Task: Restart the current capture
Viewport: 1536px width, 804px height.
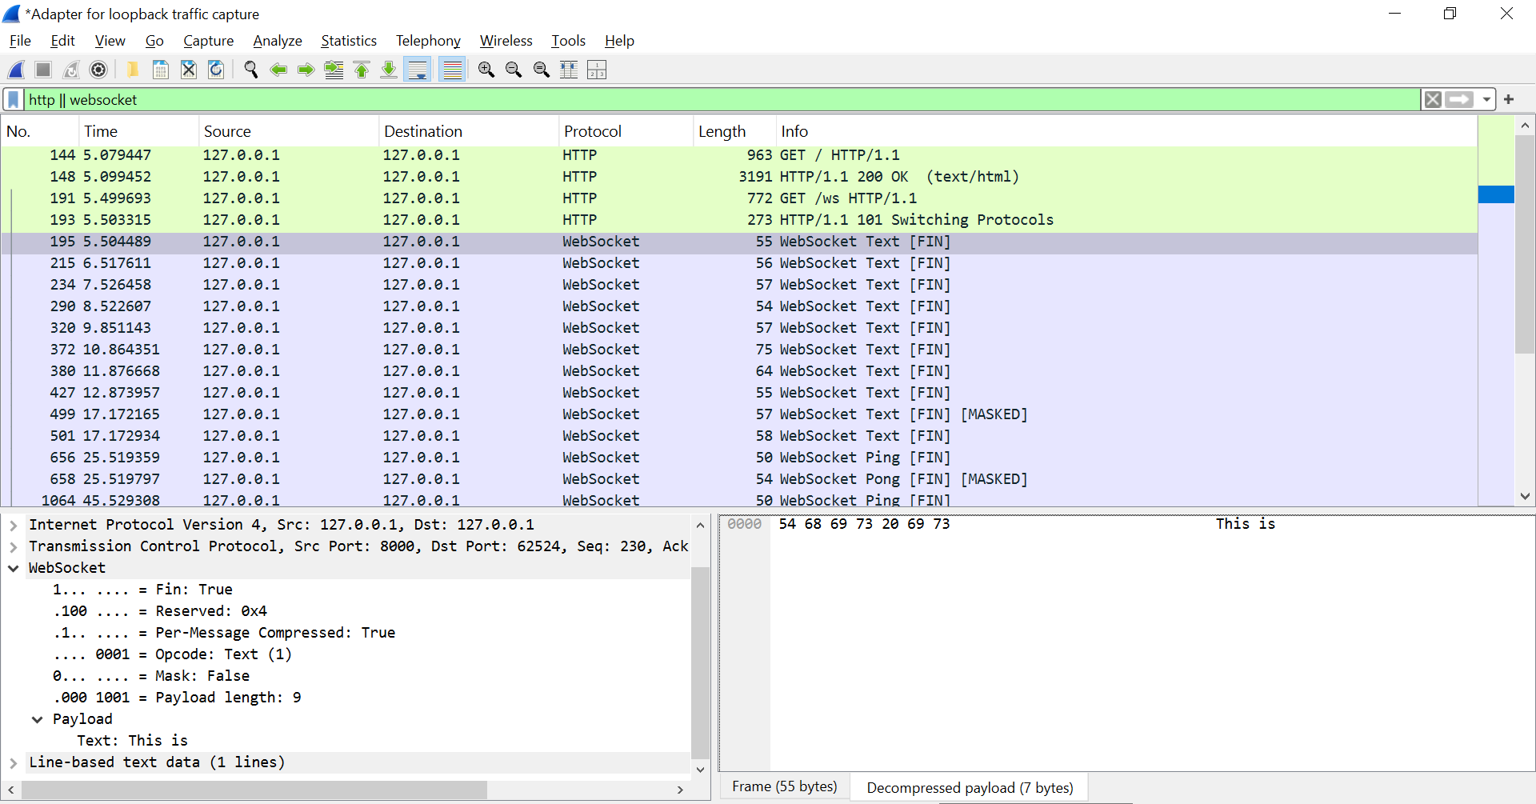Action: pyautogui.click(x=71, y=70)
